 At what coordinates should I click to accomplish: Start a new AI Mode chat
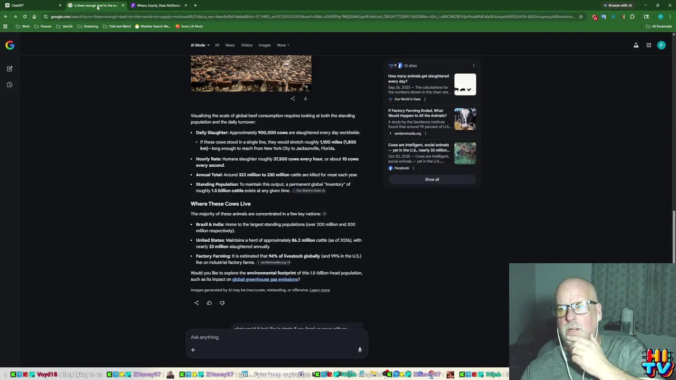coord(10,69)
